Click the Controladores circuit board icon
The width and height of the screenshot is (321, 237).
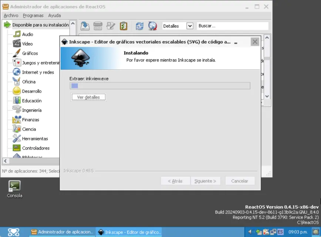[17, 148]
